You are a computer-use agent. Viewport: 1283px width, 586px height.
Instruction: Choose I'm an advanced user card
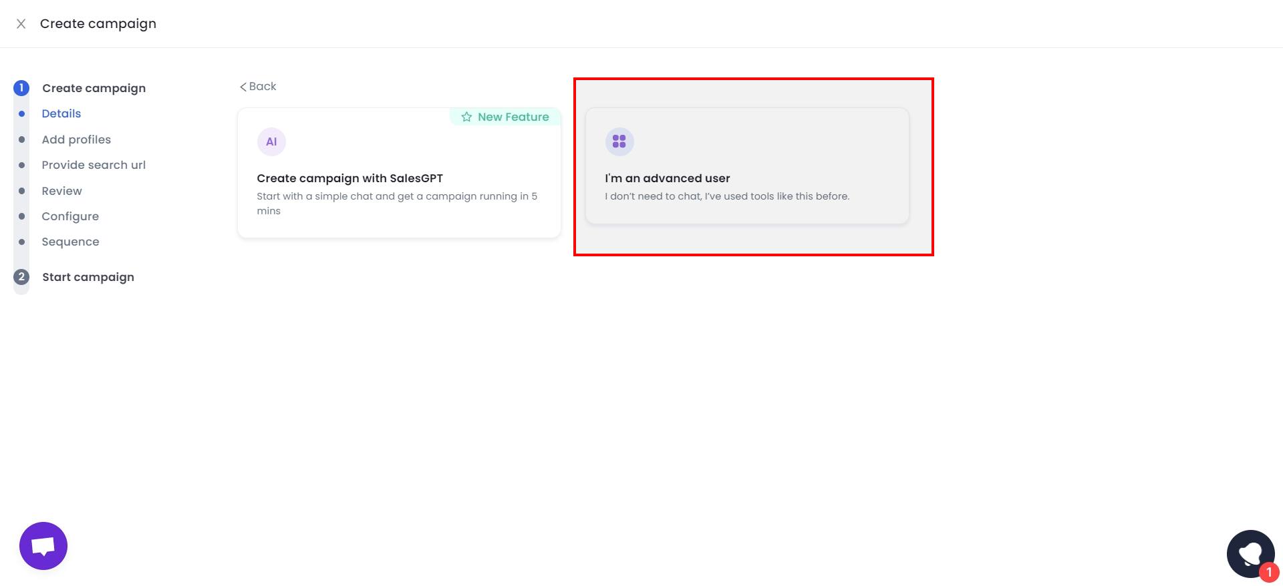(747, 166)
